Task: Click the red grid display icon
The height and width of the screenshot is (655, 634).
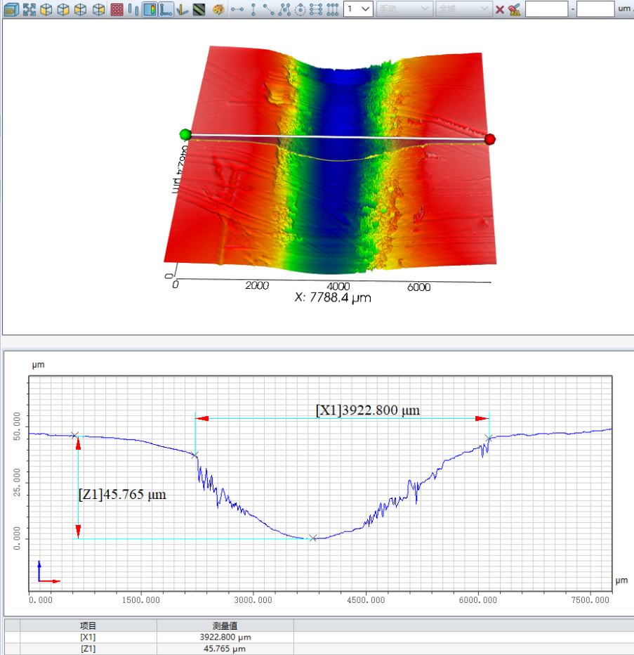Action: click(117, 9)
